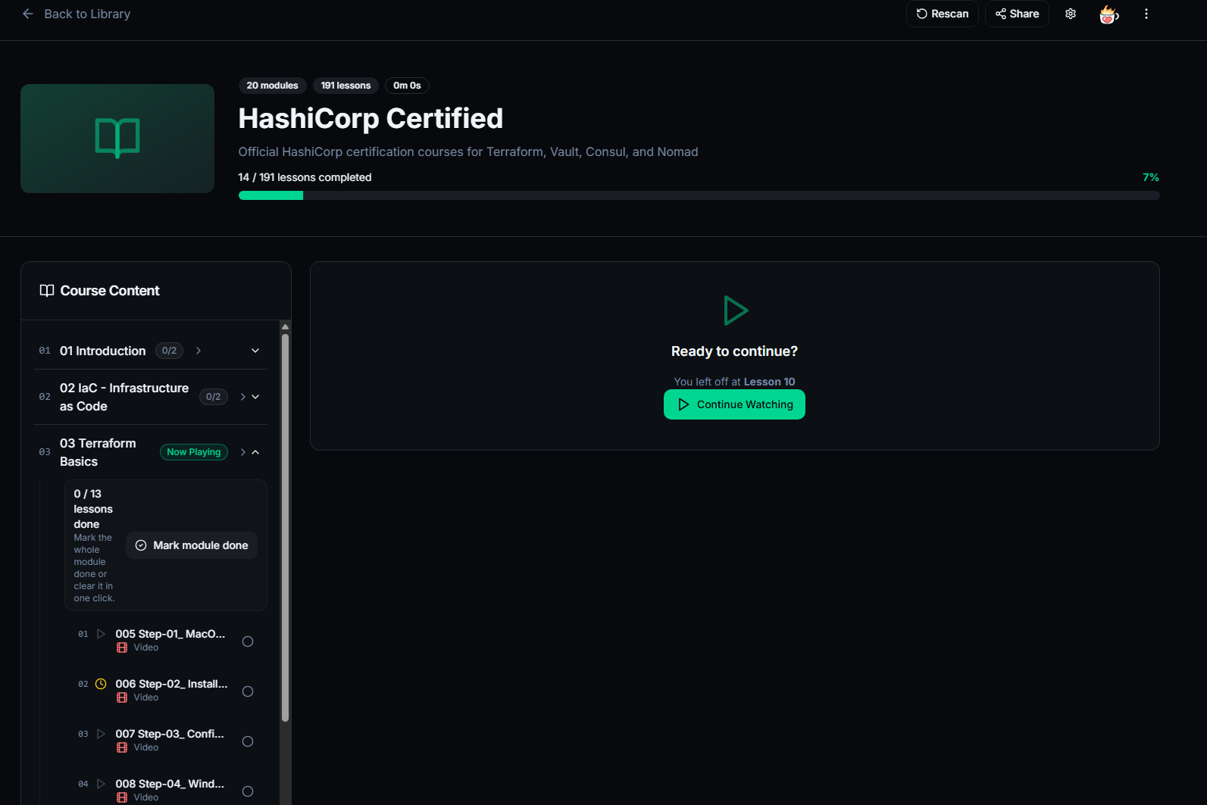This screenshot has width=1207, height=805.
Task: Click the Lesson 10 text
Action: pyautogui.click(x=769, y=382)
